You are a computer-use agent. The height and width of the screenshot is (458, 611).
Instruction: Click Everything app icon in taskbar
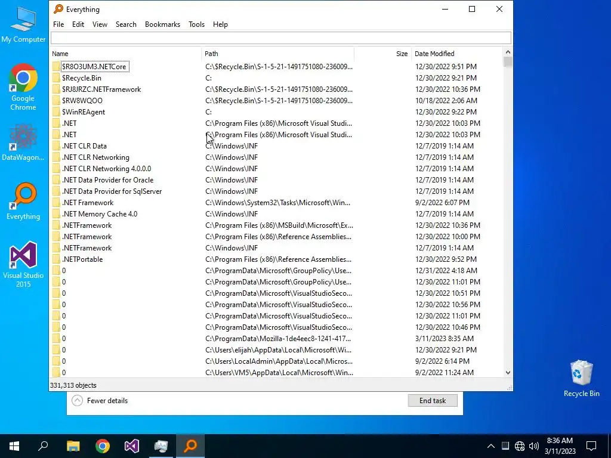pyautogui.click(x=190, y=446)
